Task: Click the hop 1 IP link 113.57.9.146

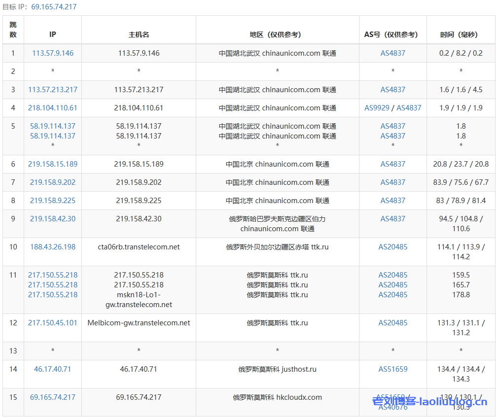Action: [52, 53]
